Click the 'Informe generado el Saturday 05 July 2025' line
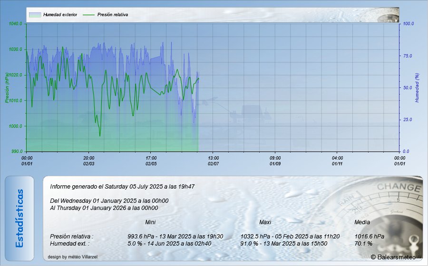 122,187
